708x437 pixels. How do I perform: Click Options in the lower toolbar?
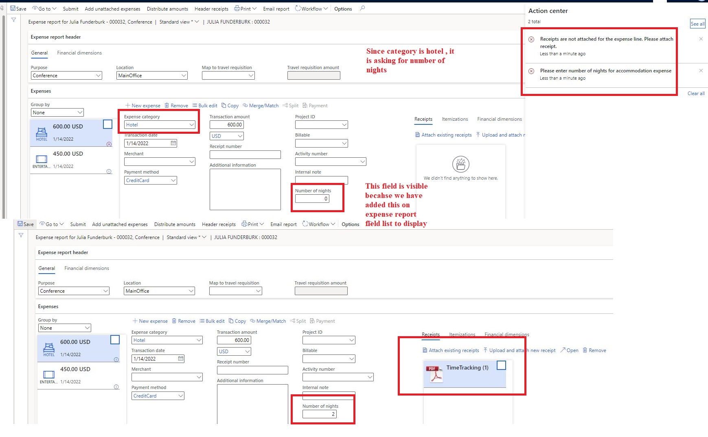350,224
